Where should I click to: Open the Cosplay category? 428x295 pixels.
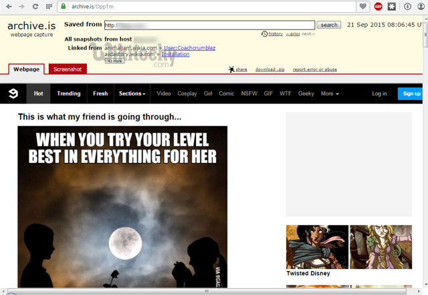pos(187,93)
